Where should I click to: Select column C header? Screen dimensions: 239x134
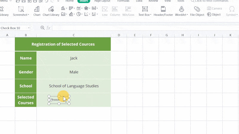74,35
